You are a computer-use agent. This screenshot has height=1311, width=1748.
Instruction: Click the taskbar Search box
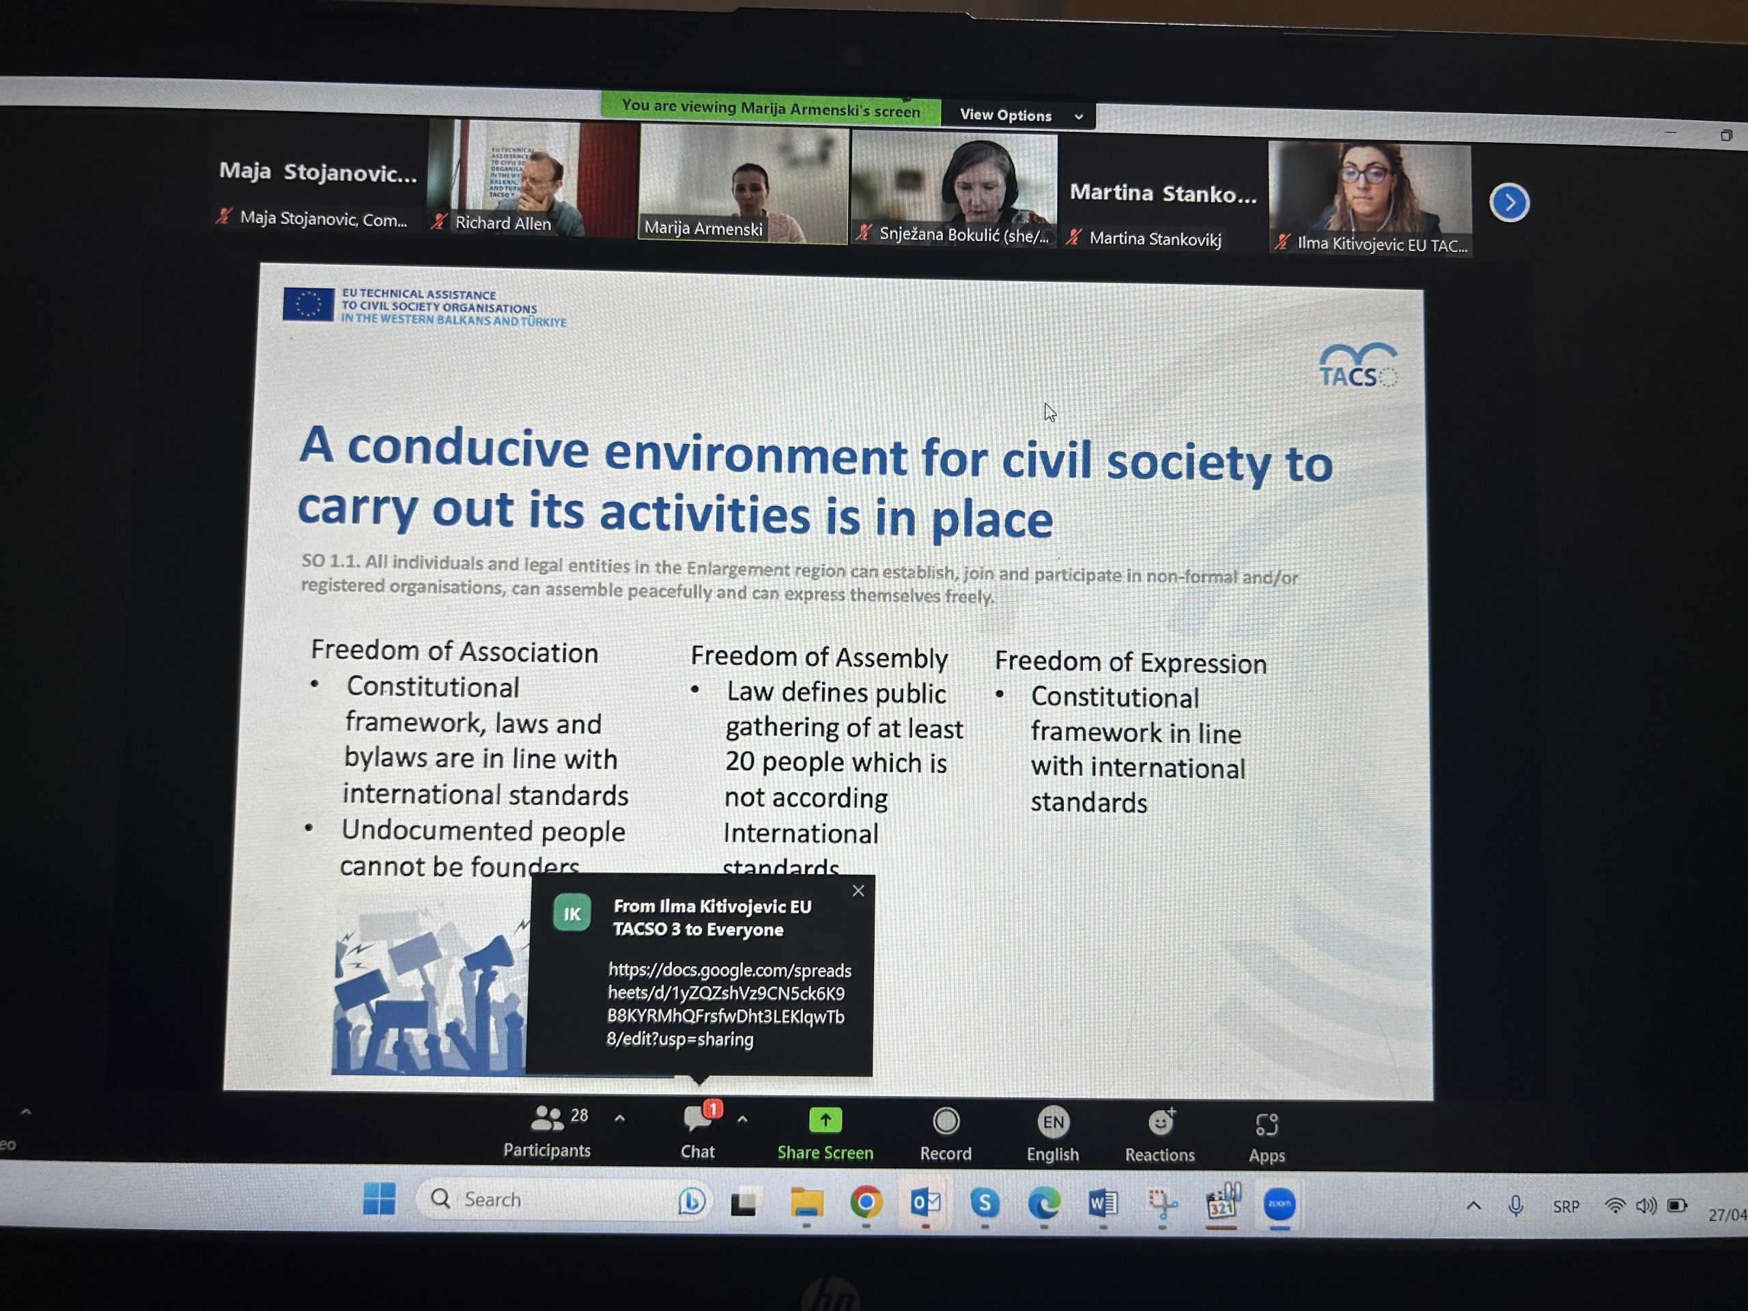(563, 1200)
